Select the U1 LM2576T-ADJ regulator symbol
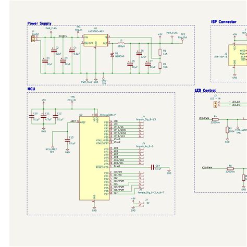 (96, 40)
